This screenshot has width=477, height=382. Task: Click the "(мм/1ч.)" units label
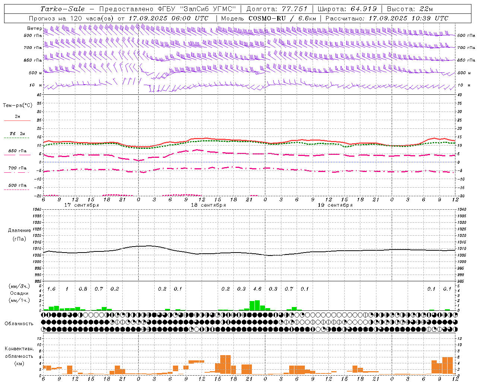(19, 300)
